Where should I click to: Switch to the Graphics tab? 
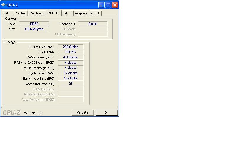tap(81, 13)
